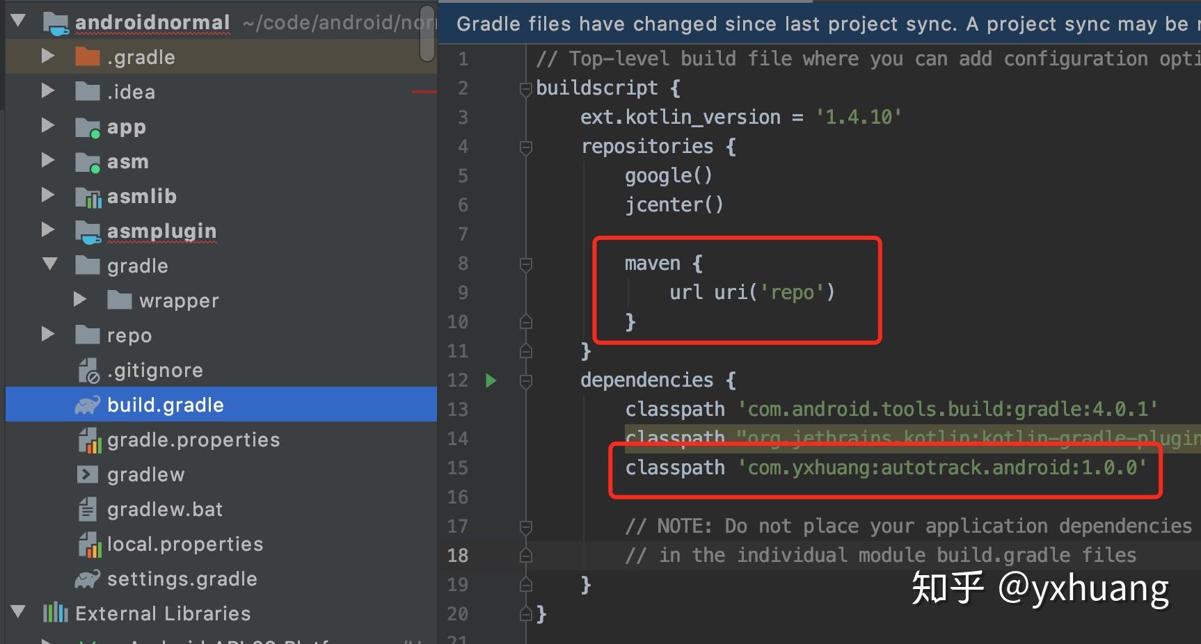Click the .gradle orange folder icon

[88, 56]
